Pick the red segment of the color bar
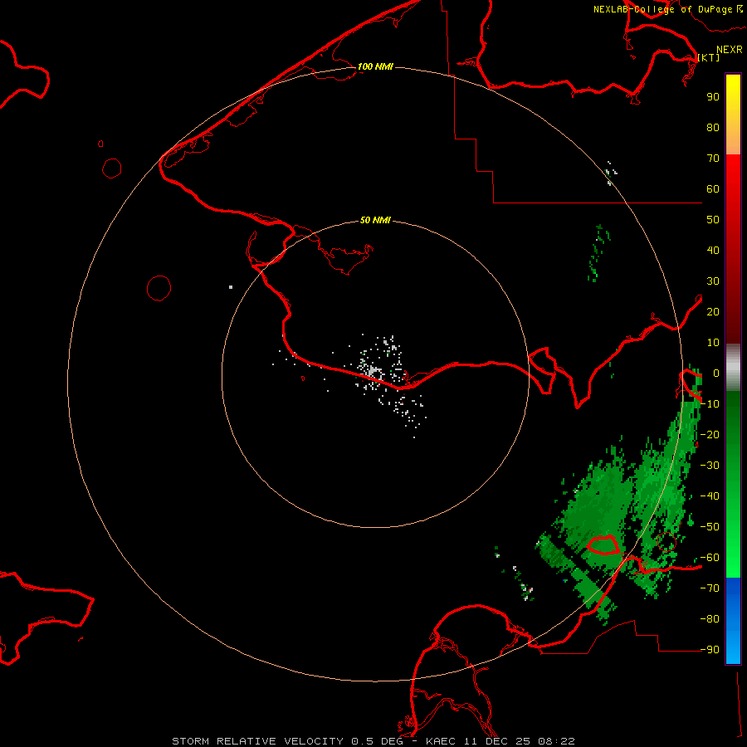Screen dimensions: 747x747 tap(733, 249)
